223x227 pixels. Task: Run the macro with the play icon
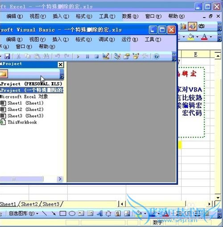[78, 56]
